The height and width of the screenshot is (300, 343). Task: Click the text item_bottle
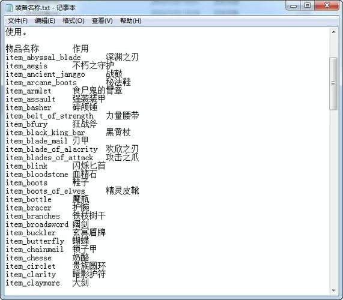(28, 199)
